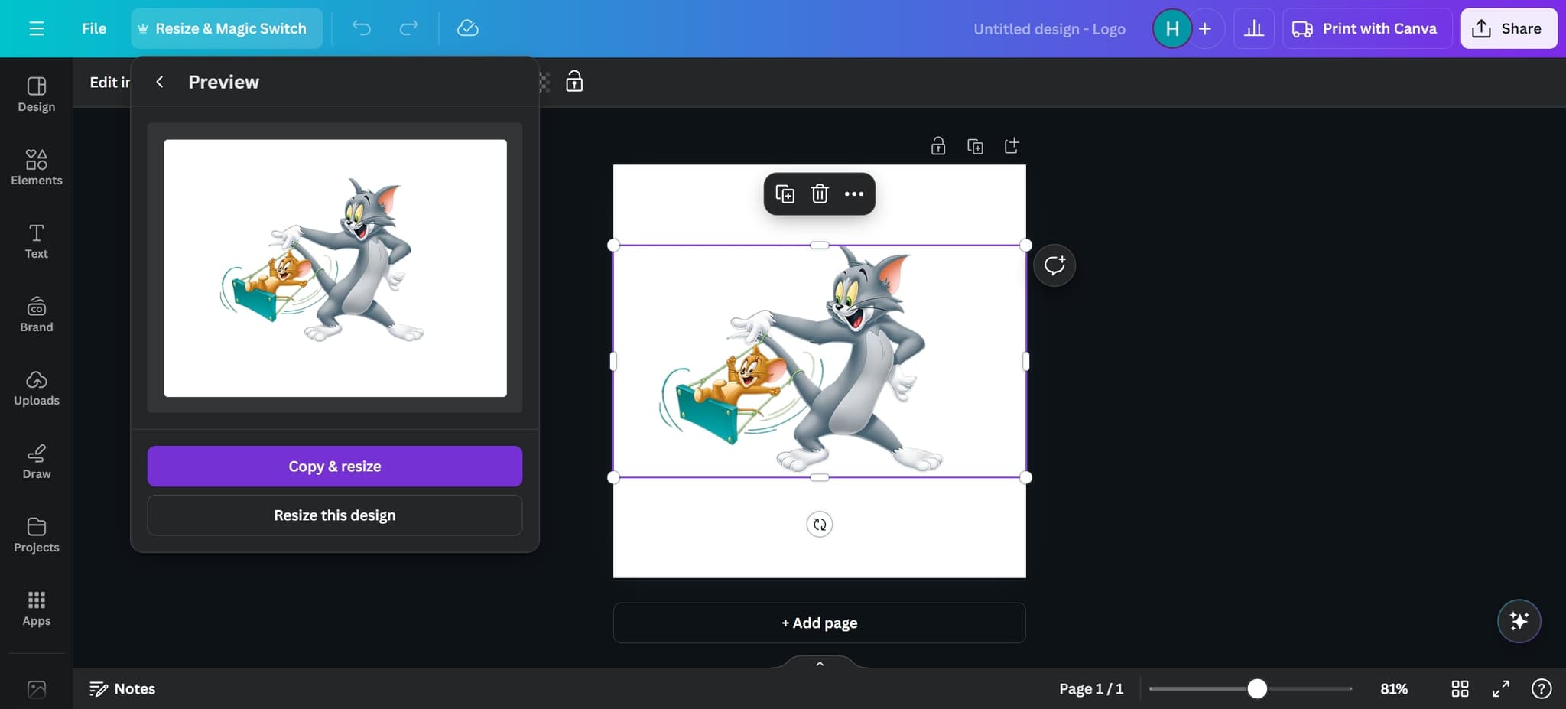Click the Copy & resize button

[x=334, y=466]
